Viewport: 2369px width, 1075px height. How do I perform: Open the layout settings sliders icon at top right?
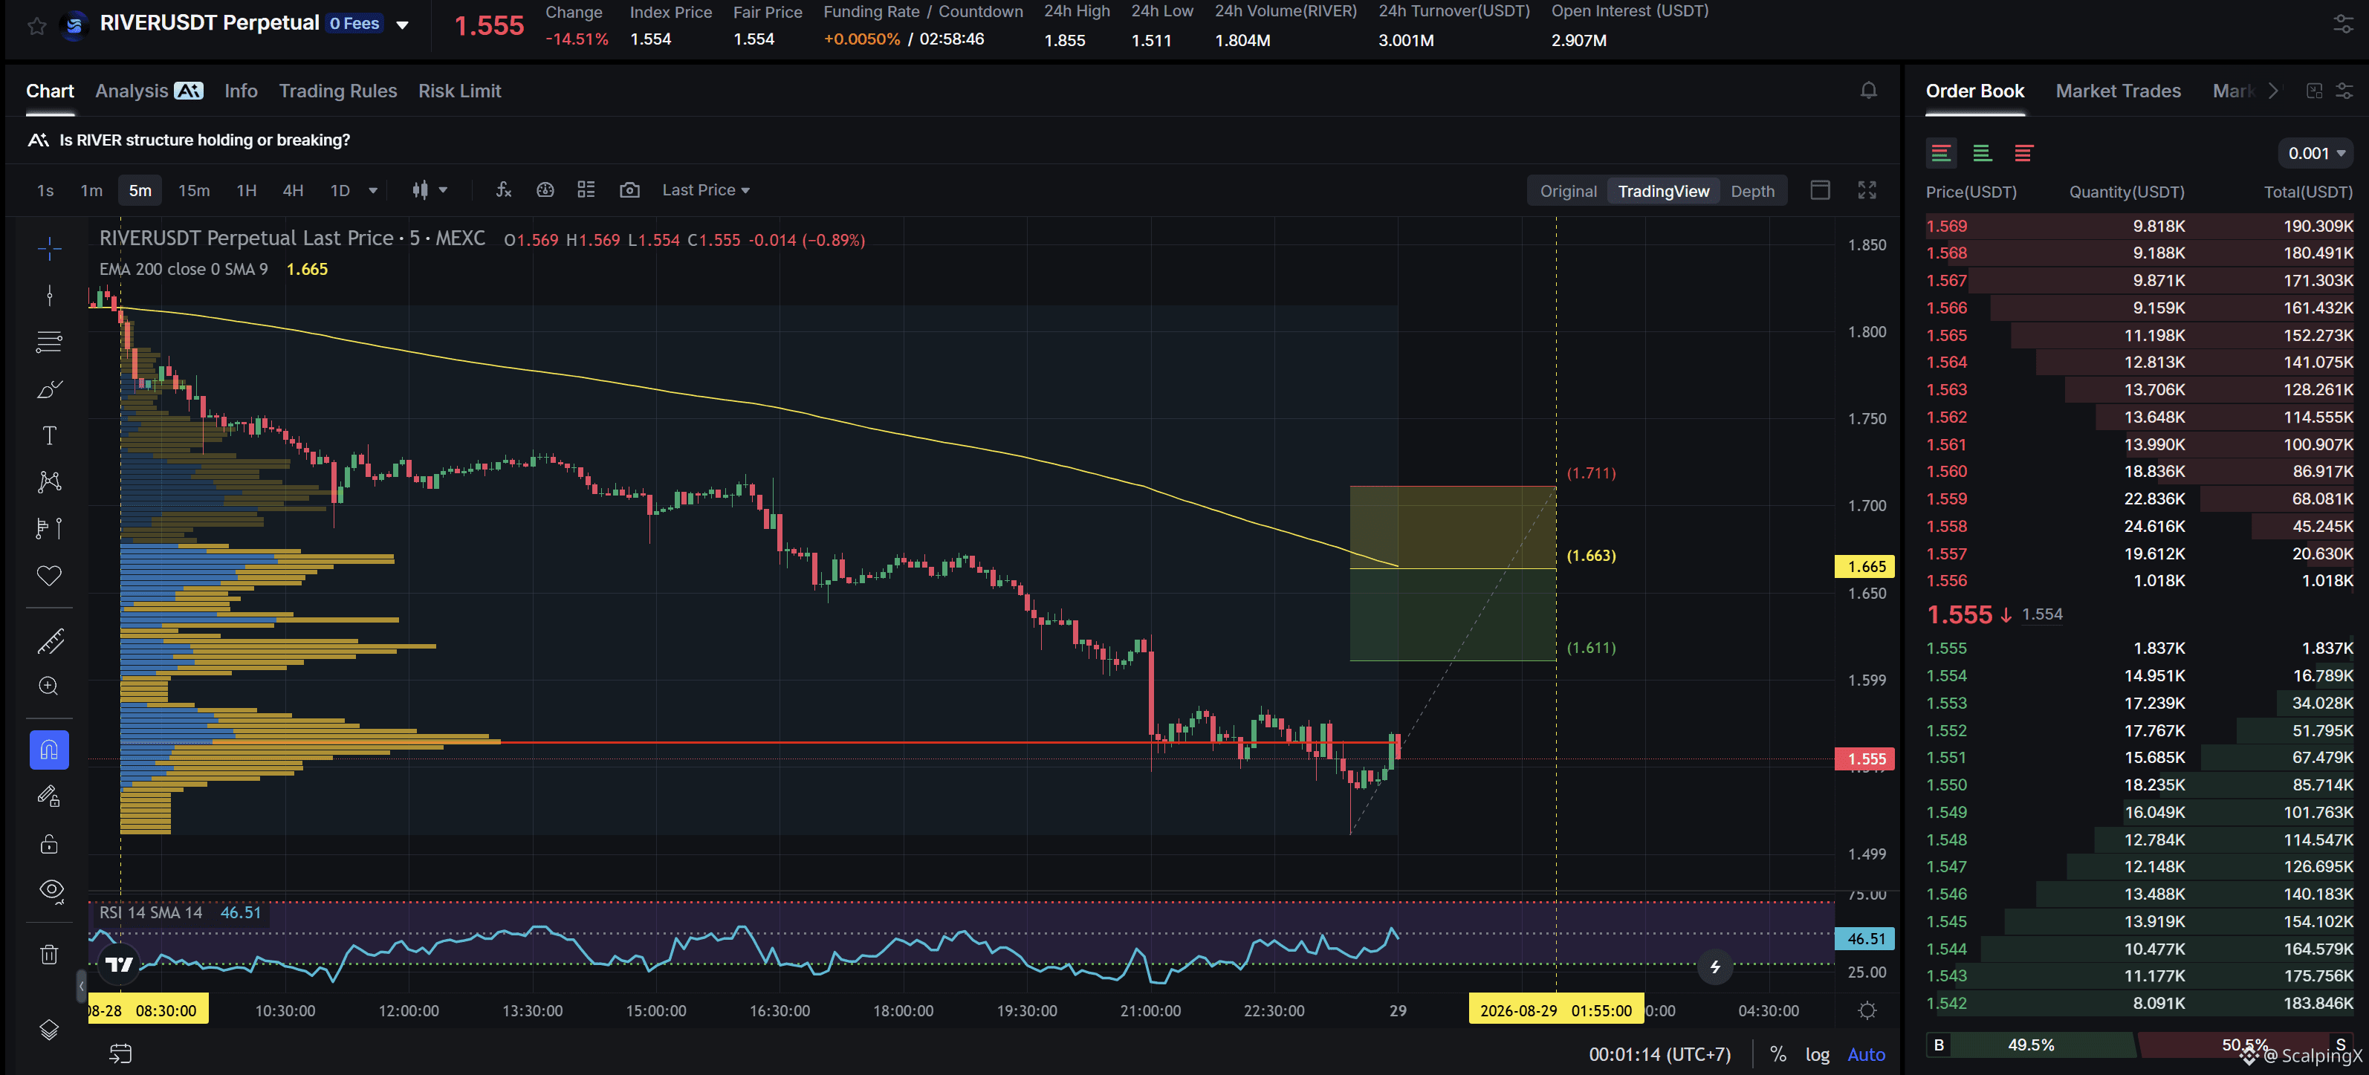tap(2343, 25)
